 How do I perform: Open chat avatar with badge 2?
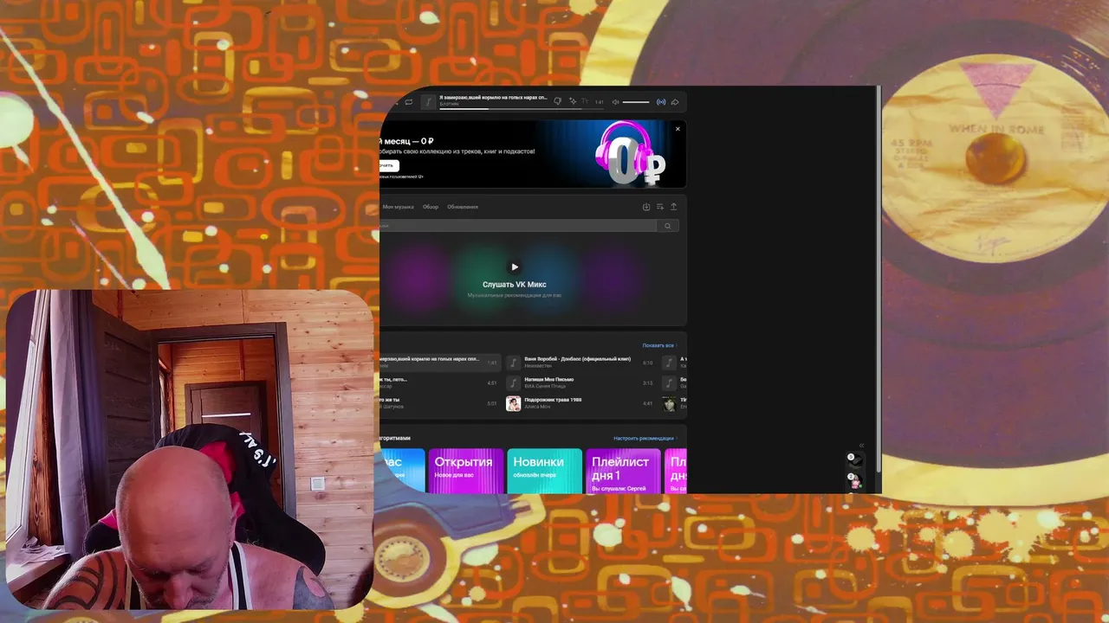855,481
